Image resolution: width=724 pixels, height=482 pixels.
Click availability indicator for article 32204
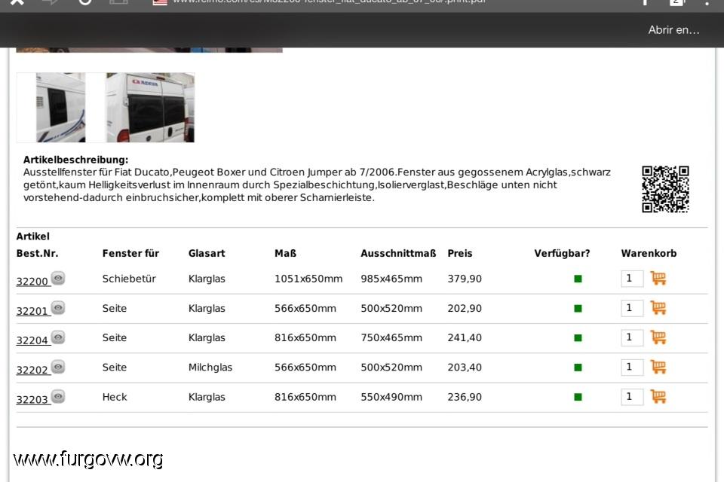578,337
